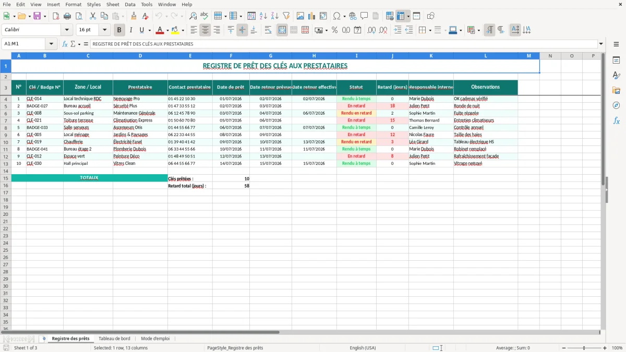Open Print Preview
Viewport: 626px width, 352px height.
[79, 16]
